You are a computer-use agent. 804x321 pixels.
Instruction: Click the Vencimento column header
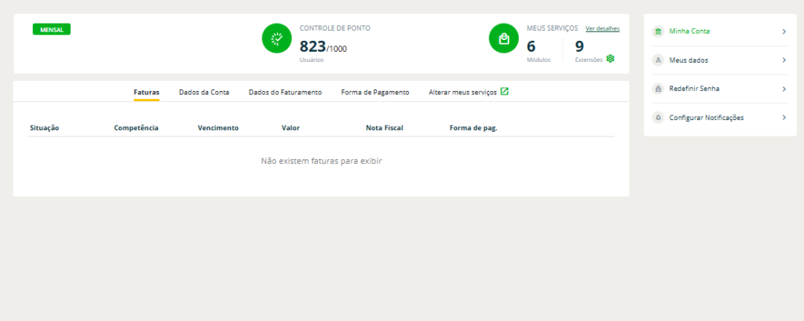(x=218, y=127)
